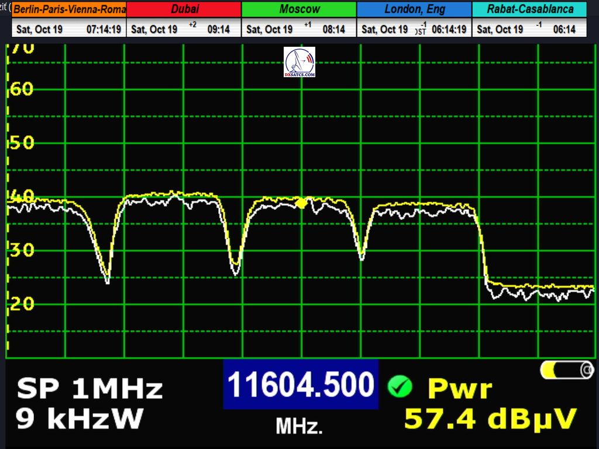Screen dimensions: 599x449
Task: Click the 40 level axis label
Action: 21,196
